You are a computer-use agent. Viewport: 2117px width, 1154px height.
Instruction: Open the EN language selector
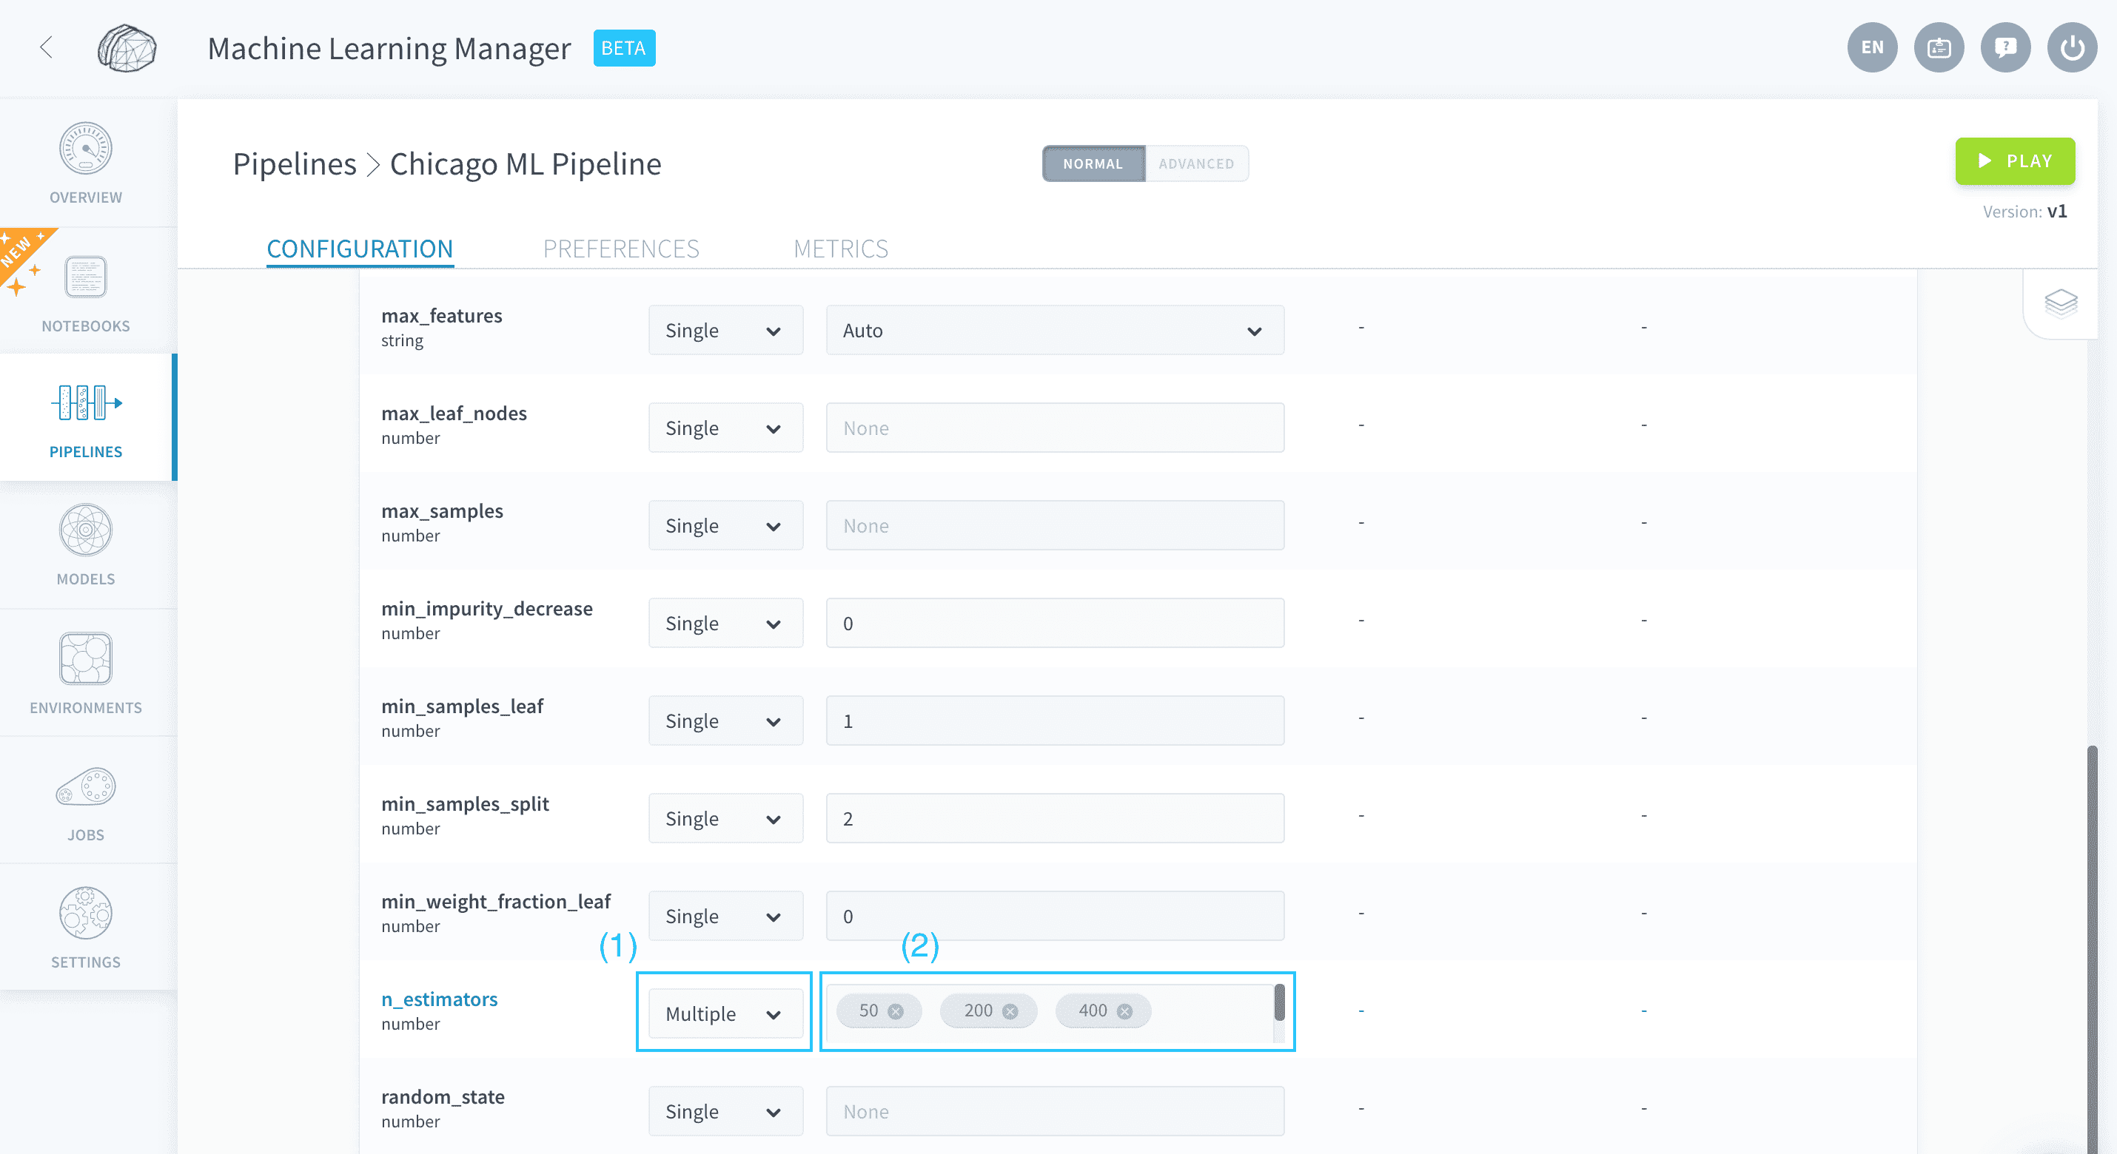click(1872, 47)
